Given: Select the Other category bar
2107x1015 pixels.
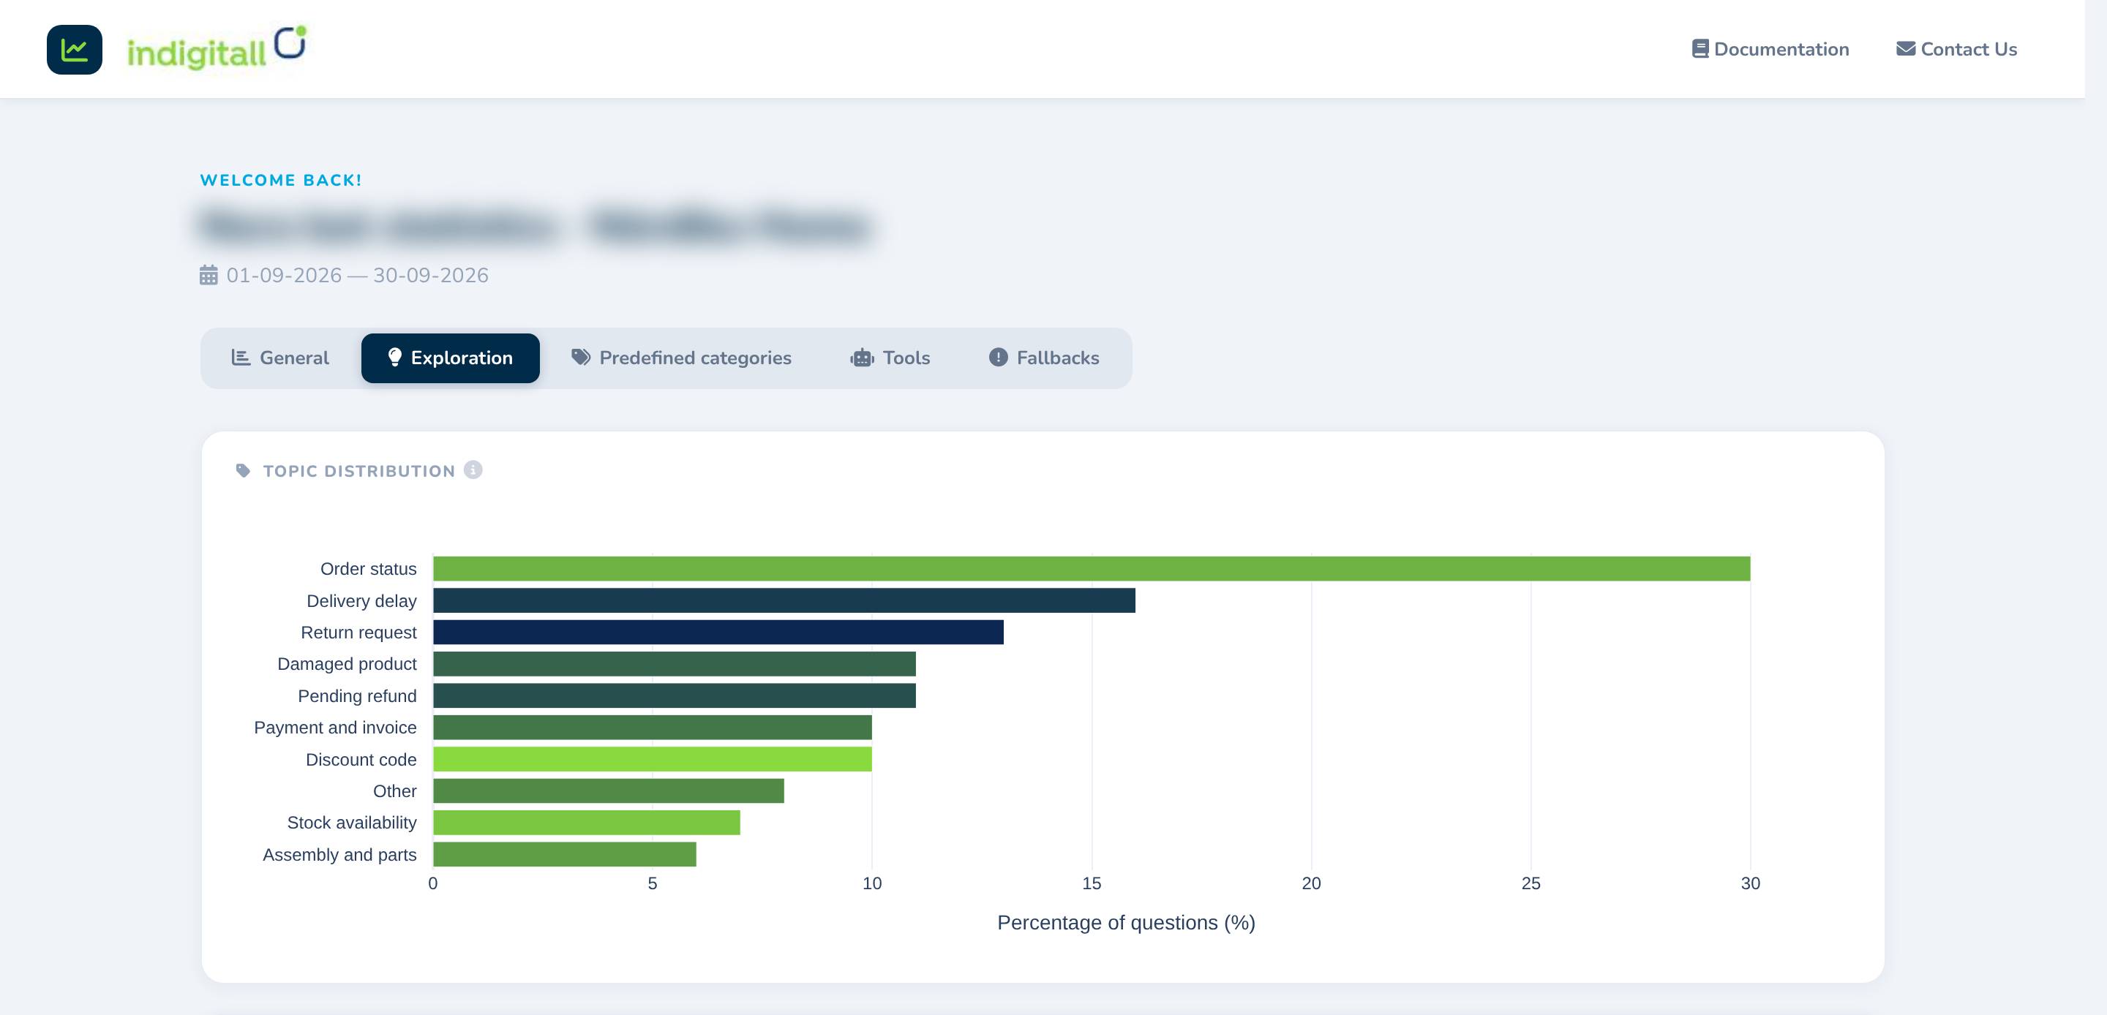Looking at the screenshot, I should (609, 791).
